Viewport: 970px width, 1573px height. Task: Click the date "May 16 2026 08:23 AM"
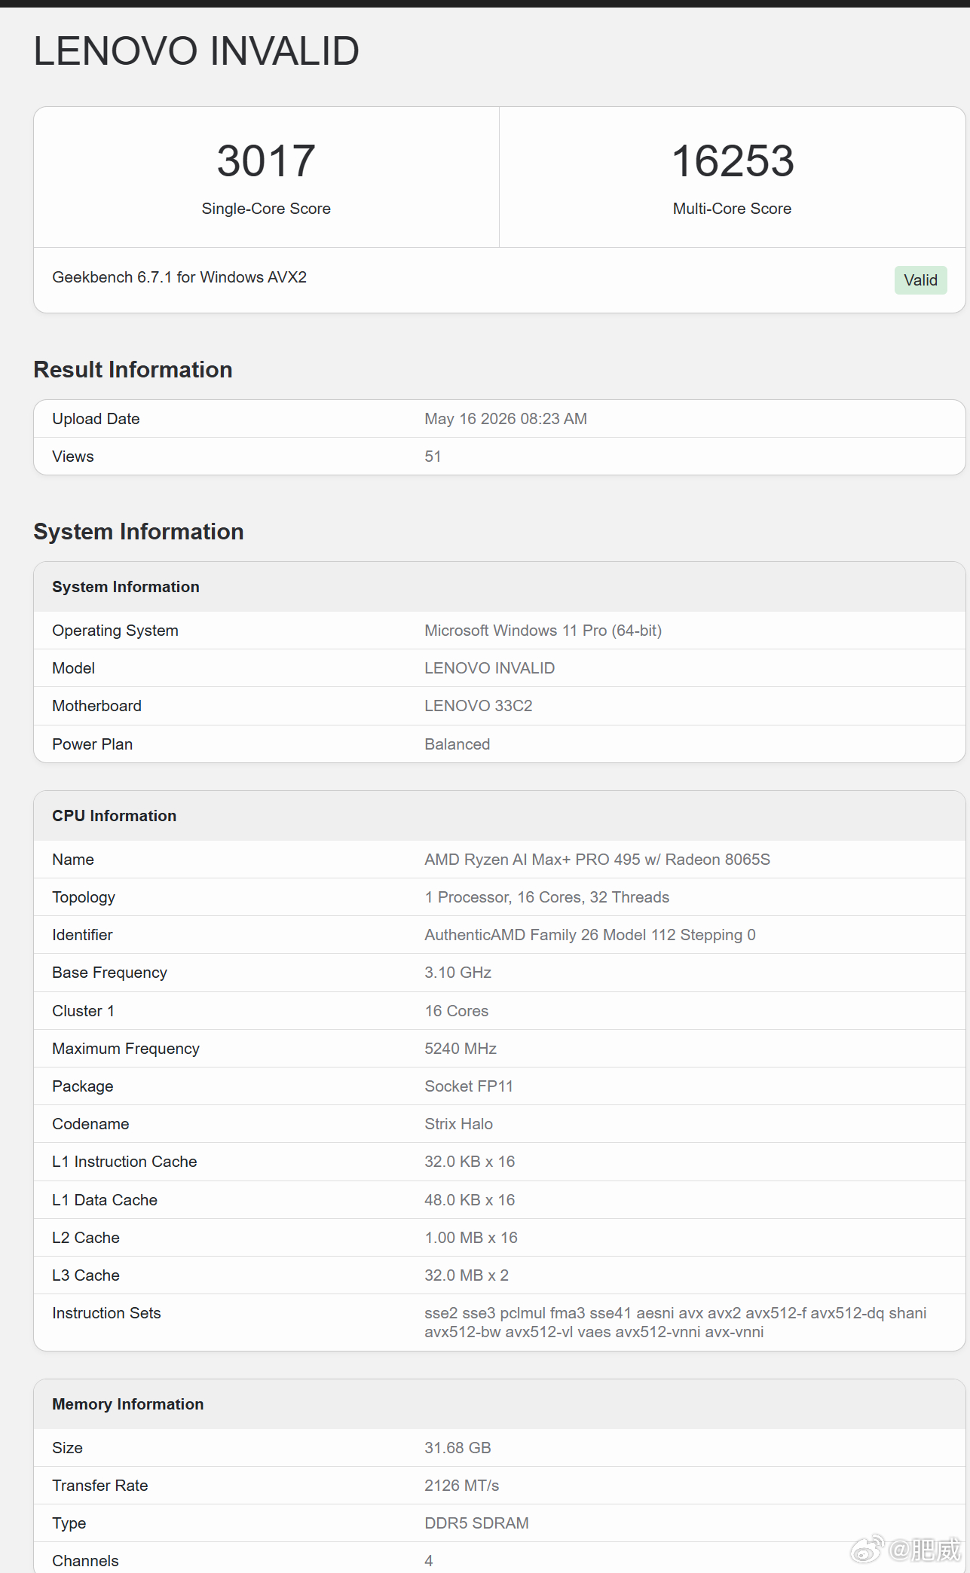point(506,419)
